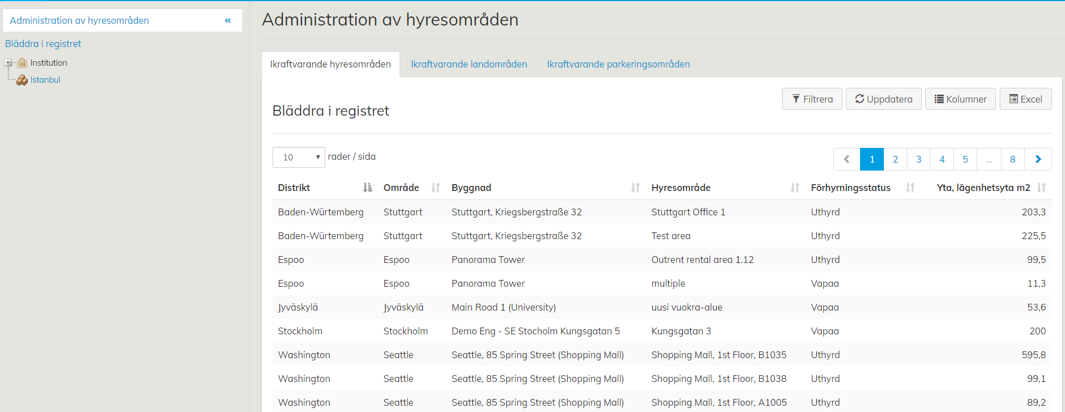Sort by the Hyresområde column icon

pos(795,188)
